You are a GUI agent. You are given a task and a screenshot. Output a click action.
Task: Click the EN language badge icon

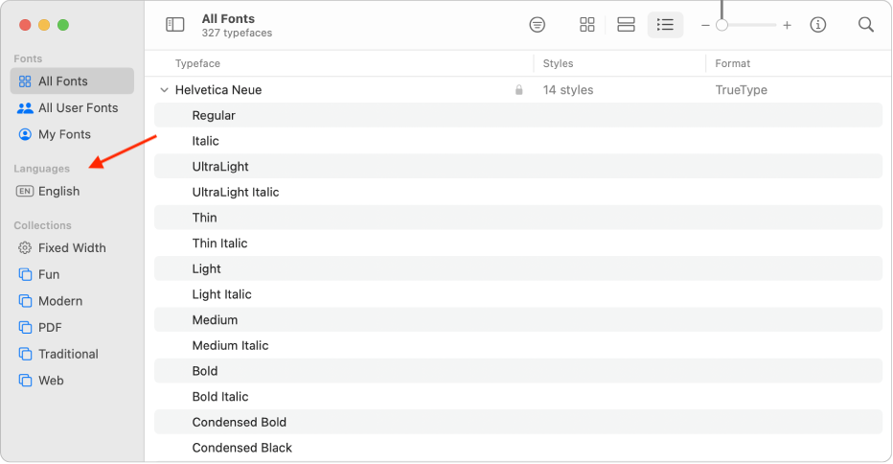[25, 191]
